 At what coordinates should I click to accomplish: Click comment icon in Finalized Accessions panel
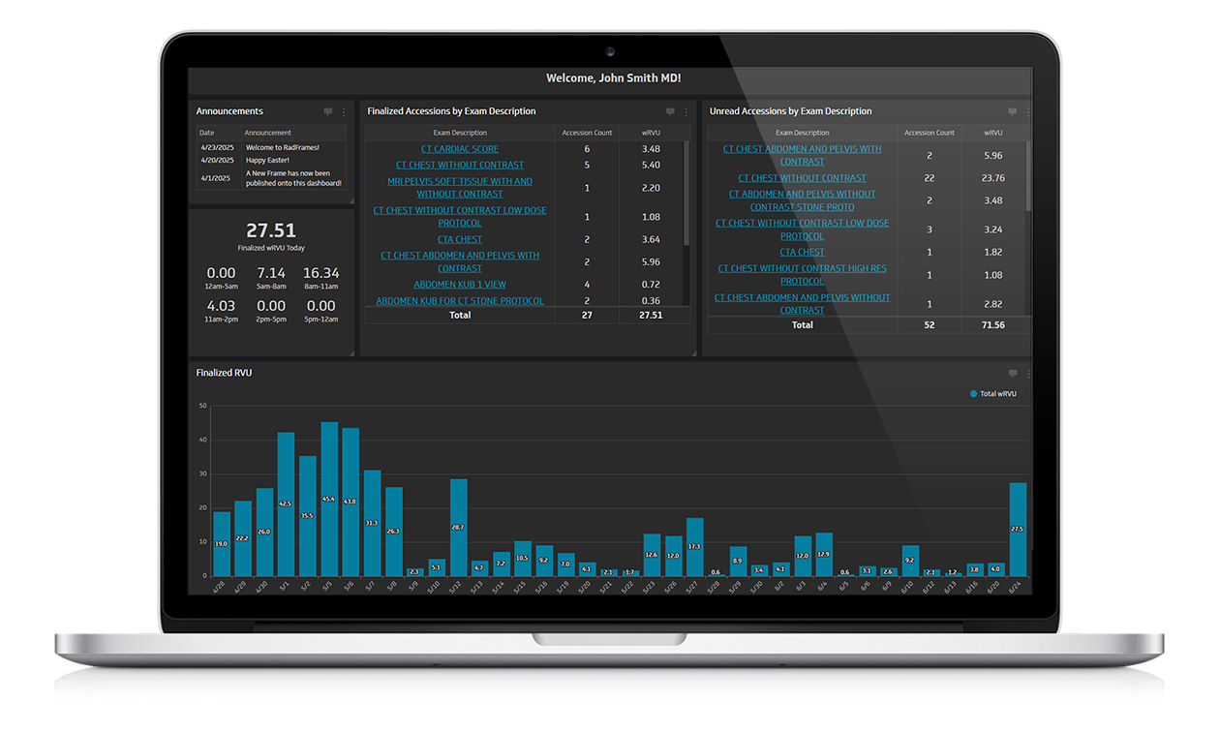(x=670, y=112)
